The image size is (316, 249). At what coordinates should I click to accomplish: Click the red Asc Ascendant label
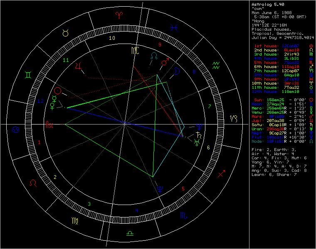[50, 124]
